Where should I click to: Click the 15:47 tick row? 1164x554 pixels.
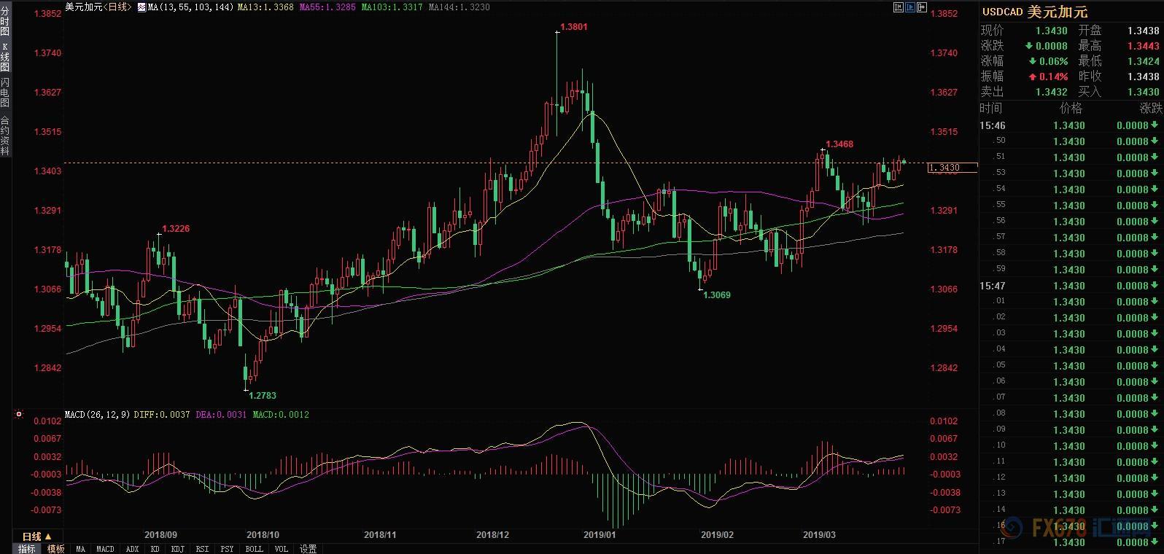click(1071, 286)
